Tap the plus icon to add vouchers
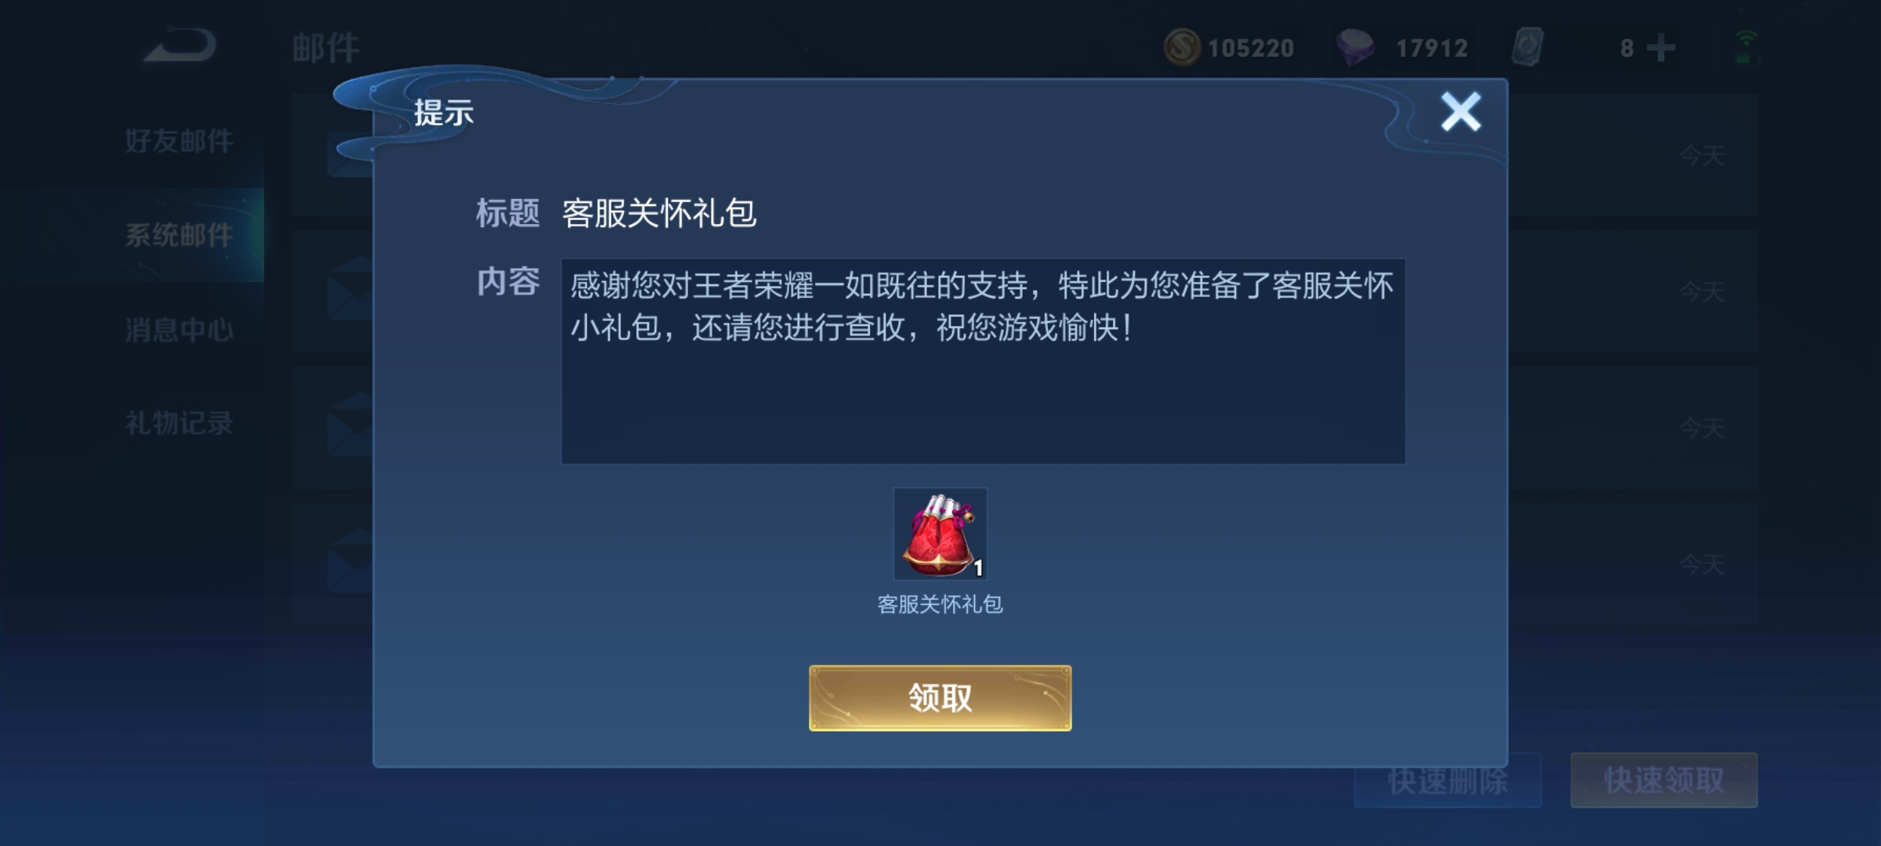Image resolution: width=1881 pixels, height=846 pixels. click(x=1661, y=48)
